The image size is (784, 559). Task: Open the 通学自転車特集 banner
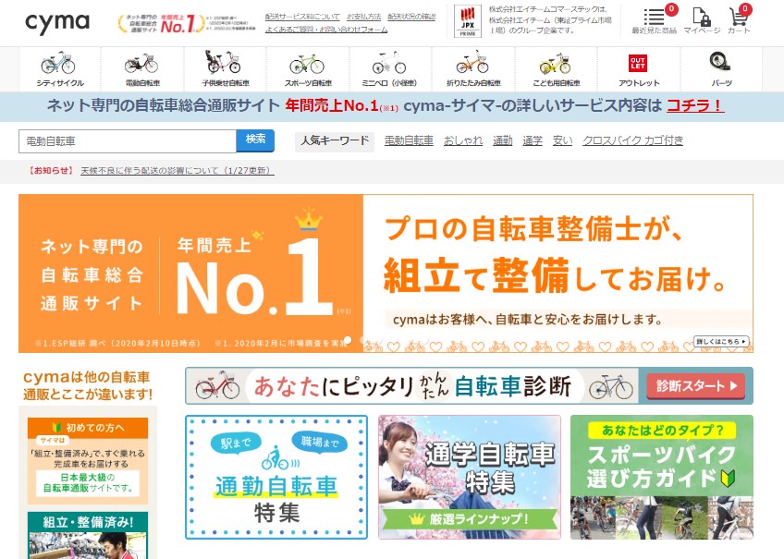pyautogui.click(x=469, y=476)
